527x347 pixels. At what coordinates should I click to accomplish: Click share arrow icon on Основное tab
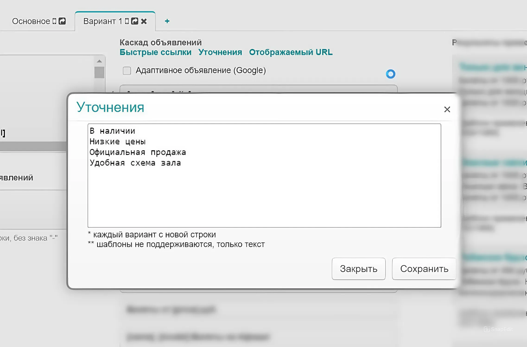point(62,21)
